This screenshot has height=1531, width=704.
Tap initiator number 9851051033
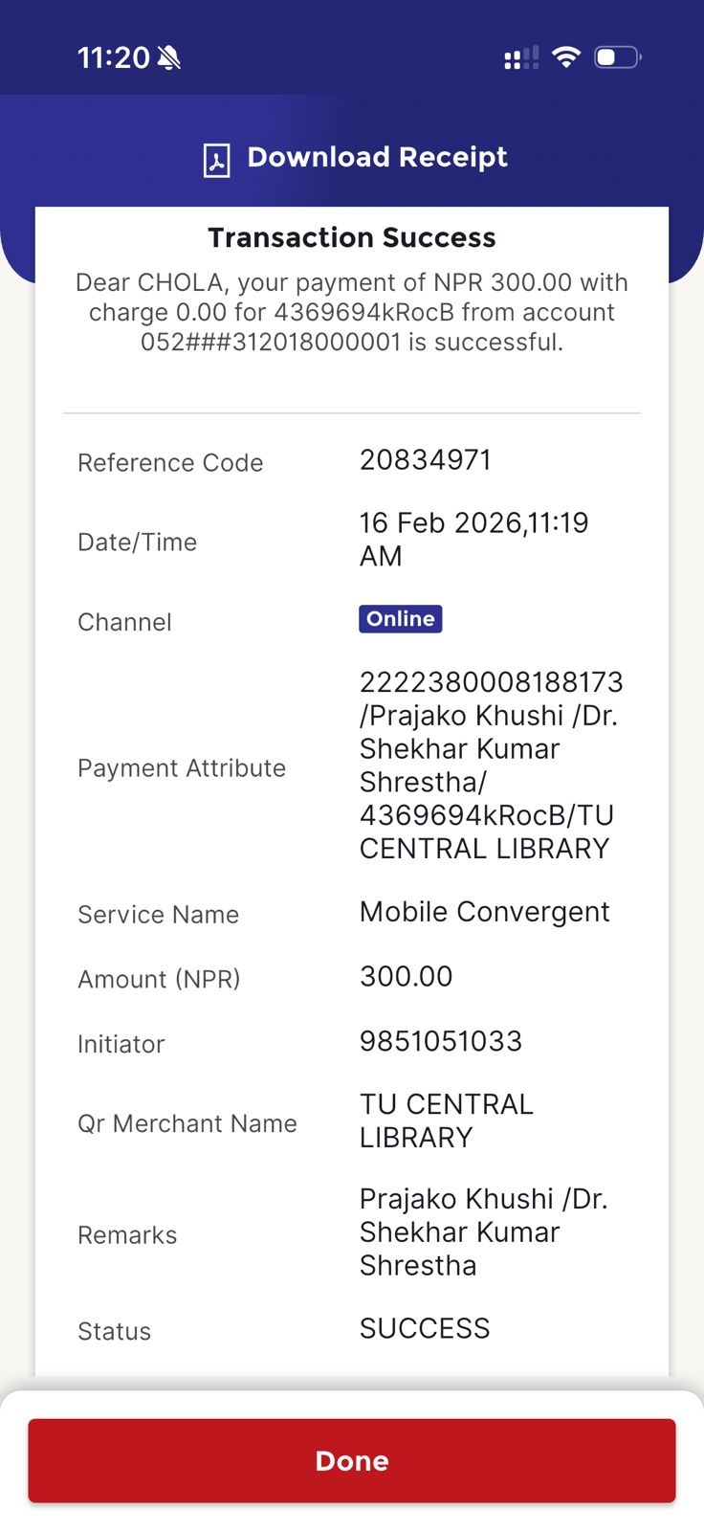point(441,1041)
